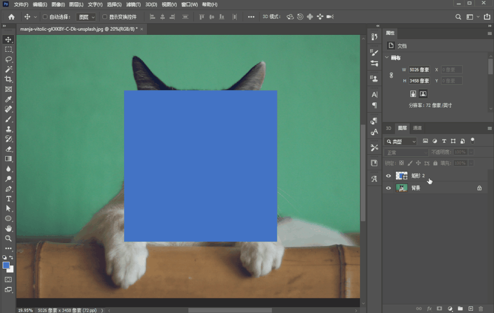The image size is (494, 313).
Task: Select the Spot Healing Brush tool
Action: click(9, 109)
